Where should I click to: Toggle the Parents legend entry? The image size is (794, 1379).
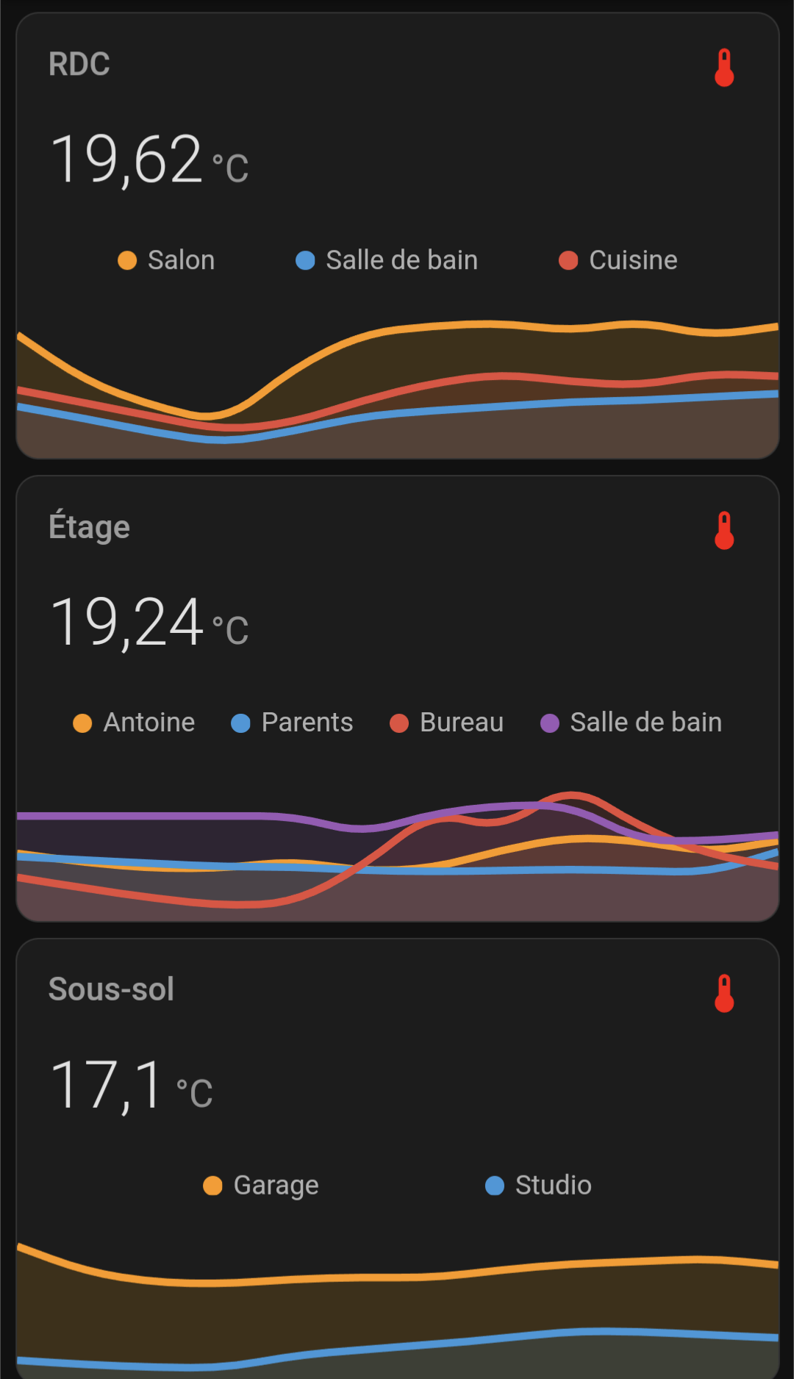pos(293,723)
